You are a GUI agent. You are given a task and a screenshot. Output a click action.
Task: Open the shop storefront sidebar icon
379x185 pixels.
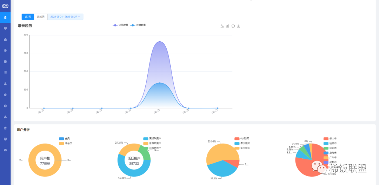5,62
